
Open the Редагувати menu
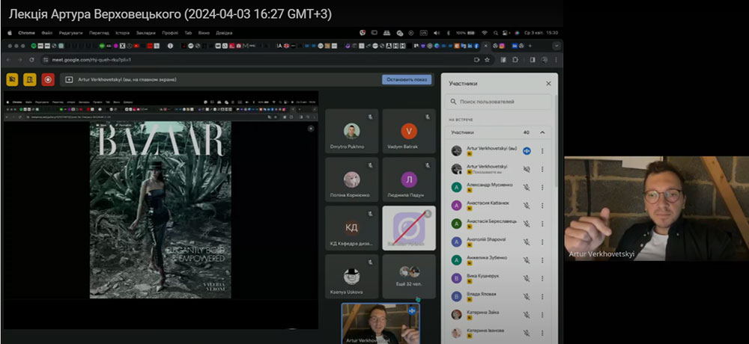[70, 33]
